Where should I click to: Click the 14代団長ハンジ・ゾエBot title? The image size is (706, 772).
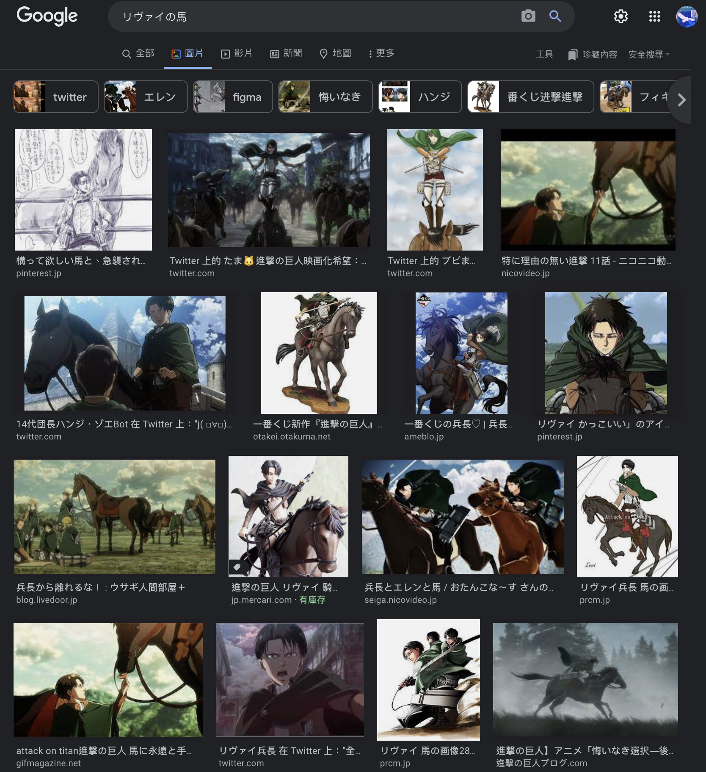(x=124, y=424)
